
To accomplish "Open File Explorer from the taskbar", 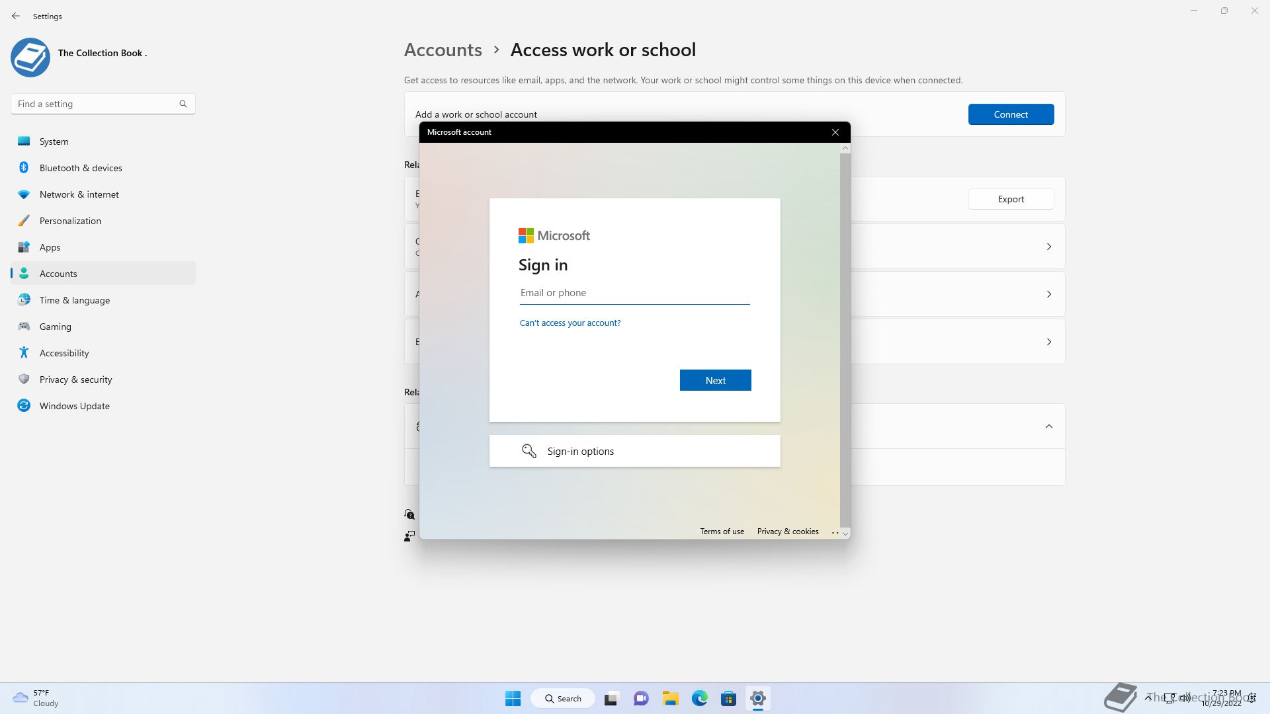I will (670, 698).
